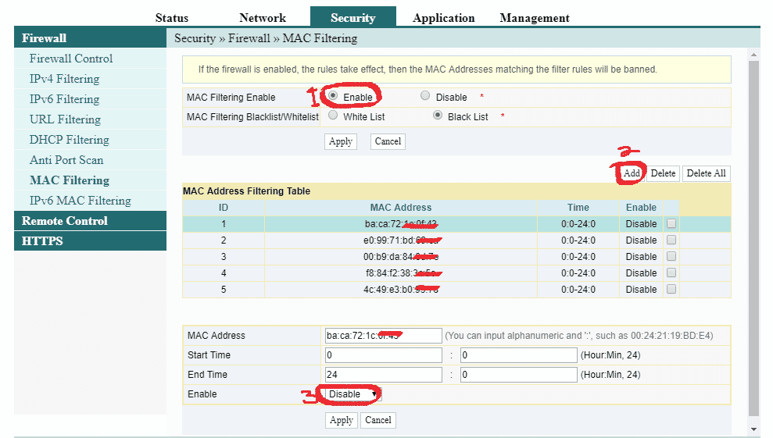Screen dimensions: 773x438
Task: Click the End Time minute field
Action: pyautogui.click(x=519, y=375)
